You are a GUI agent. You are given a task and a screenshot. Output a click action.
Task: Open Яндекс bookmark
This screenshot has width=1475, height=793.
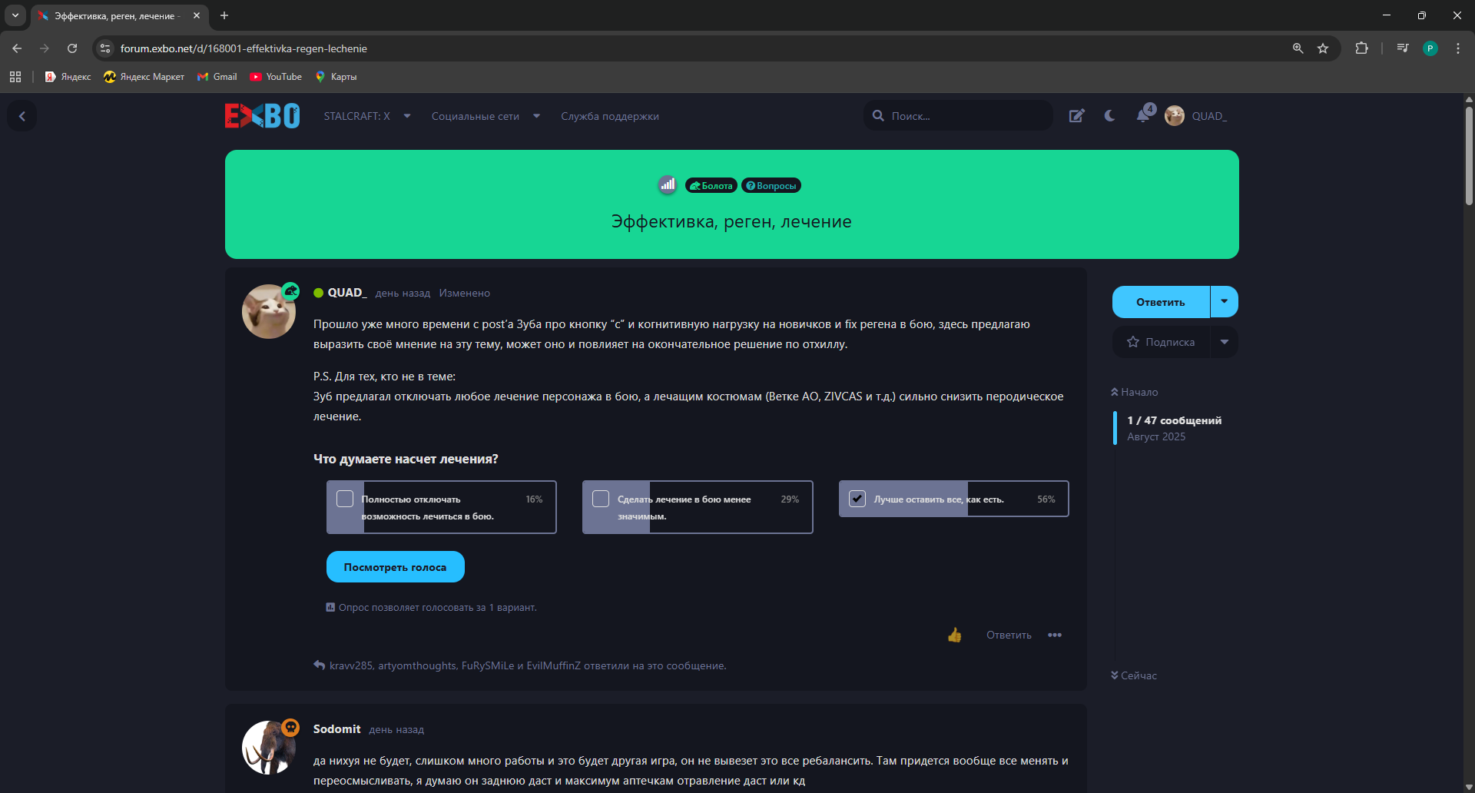tap(68, 77)
